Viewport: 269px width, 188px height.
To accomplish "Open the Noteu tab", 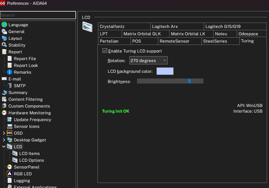I will coord(225,34).
